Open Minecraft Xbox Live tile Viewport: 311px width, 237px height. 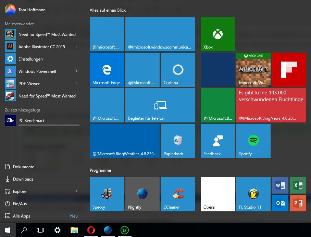pos(253,70)
